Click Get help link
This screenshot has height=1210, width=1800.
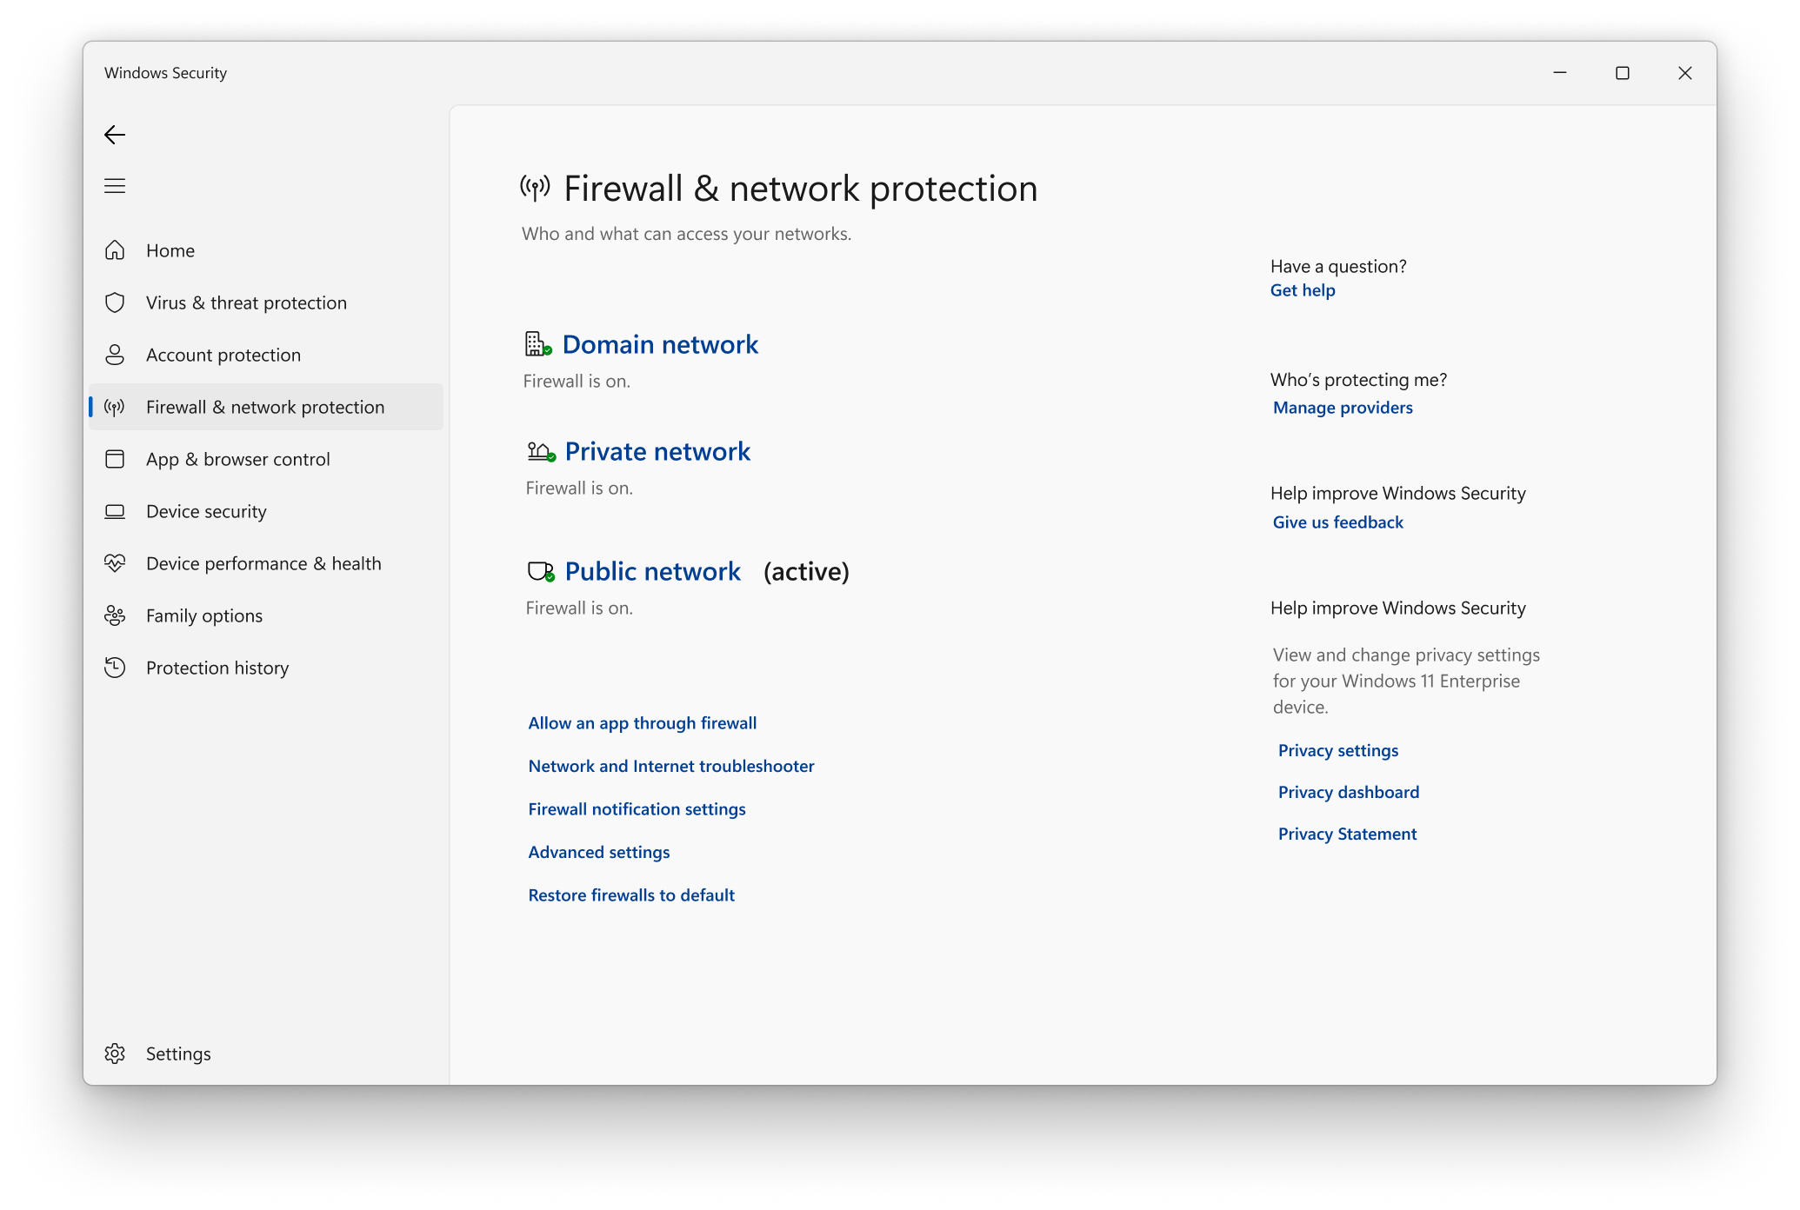coord(1303,289)
